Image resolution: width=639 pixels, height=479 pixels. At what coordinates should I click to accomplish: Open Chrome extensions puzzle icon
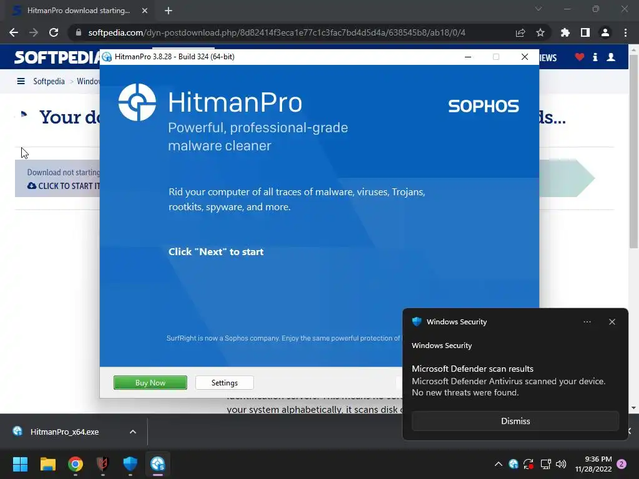click(x=565, y=32)
